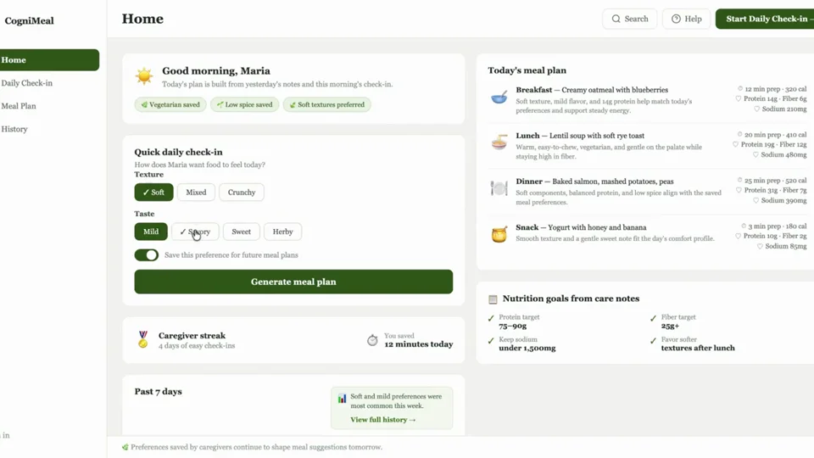Select the Soft texture option
The image size is (814, 458).
click(x=153, y=193)
